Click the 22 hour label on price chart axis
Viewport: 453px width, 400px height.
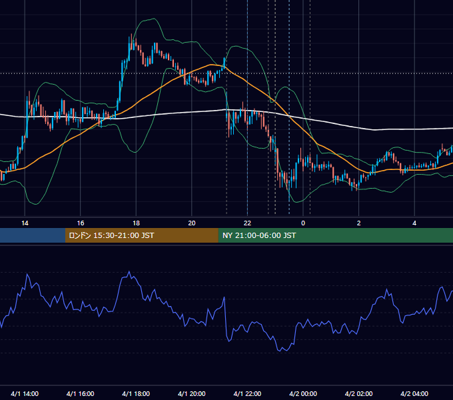(x=247, y=223)
